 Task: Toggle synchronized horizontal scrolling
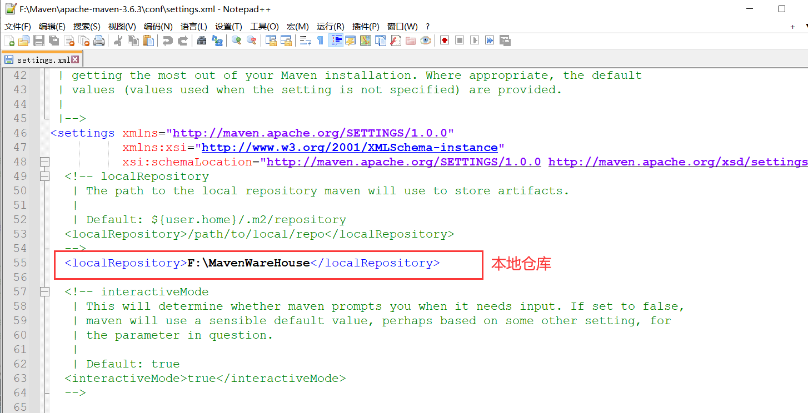[x=286, y=41]
